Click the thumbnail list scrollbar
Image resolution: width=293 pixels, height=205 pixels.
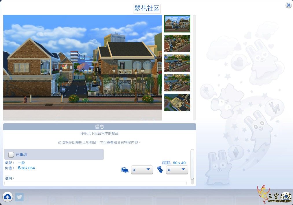(194, 67)
